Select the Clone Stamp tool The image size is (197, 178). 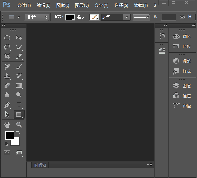(7, 76)
